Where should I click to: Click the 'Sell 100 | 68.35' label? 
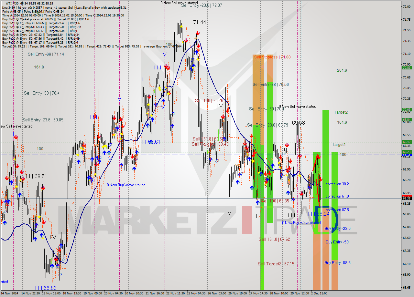275,201
